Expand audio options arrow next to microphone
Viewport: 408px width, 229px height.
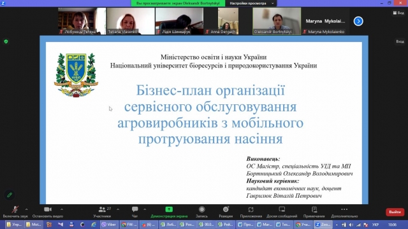(x=26, y=209)
